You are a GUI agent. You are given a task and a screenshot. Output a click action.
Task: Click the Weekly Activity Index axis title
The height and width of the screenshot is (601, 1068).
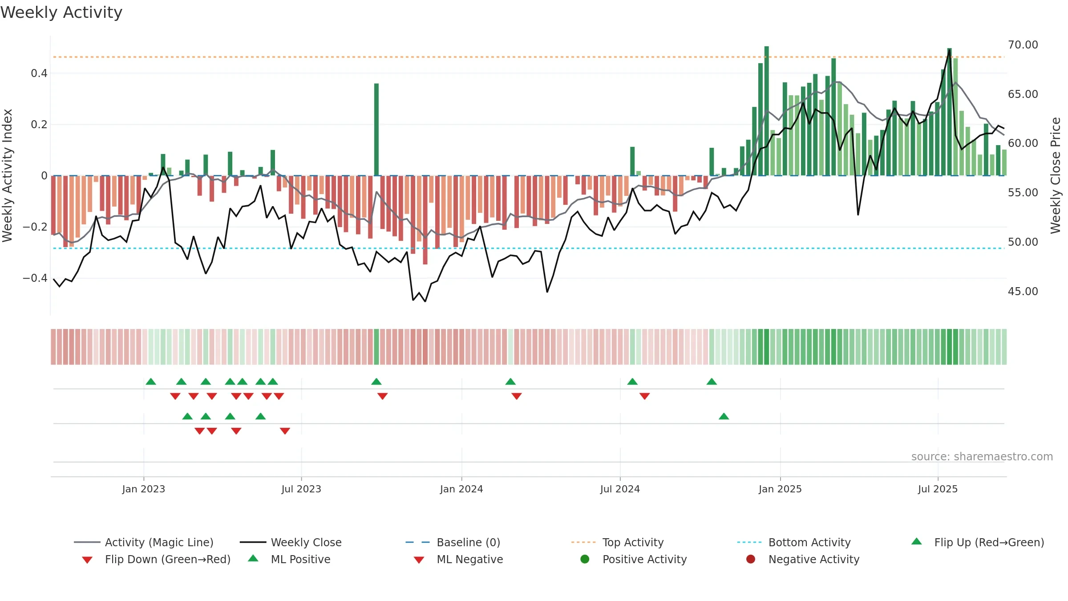click(7, 175)
